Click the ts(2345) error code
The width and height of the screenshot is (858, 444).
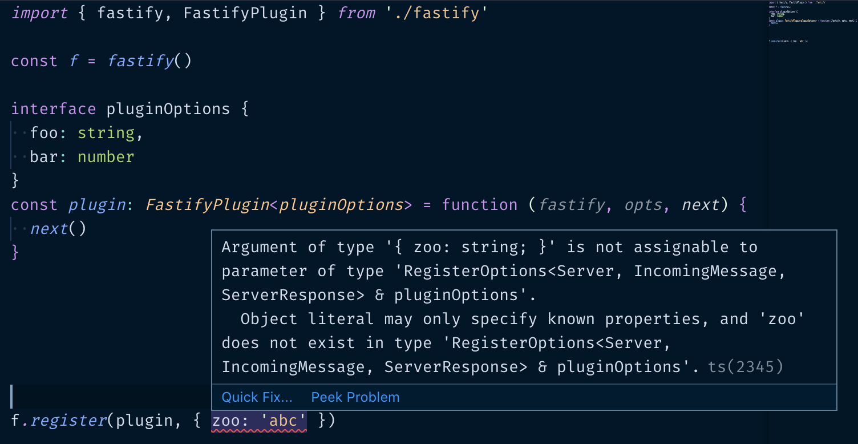(x=745, y=366)
